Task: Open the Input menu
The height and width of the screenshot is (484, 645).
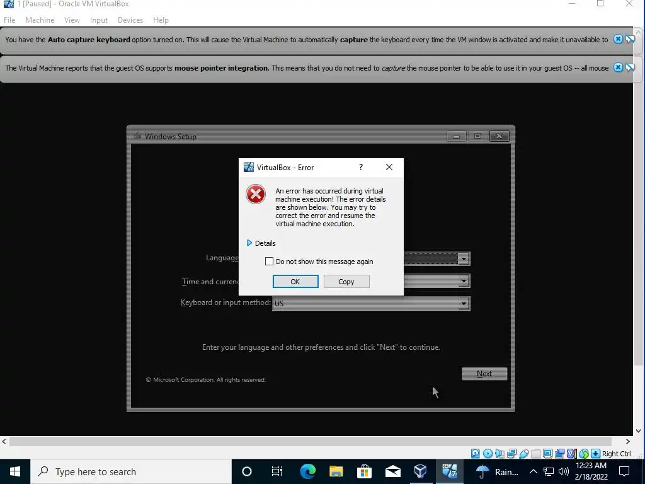Action: click(99, 20)
